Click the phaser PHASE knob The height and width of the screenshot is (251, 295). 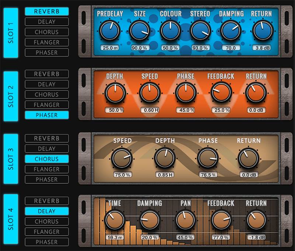(186, 93)
